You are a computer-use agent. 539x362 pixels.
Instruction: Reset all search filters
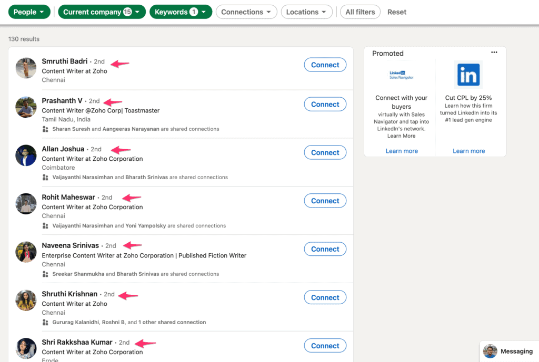coord(397,12)
